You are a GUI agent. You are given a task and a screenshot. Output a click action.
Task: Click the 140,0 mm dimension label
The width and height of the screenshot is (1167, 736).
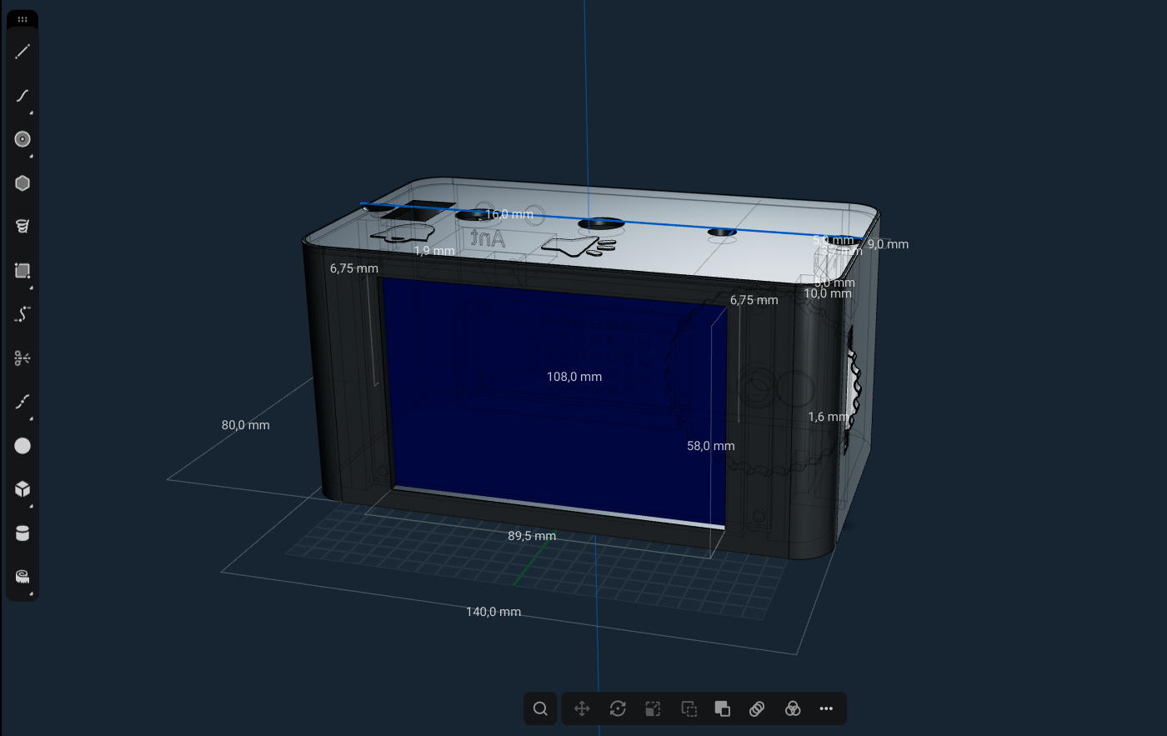pos(493,612)
